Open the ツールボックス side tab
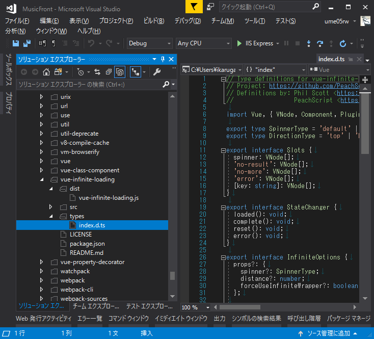 (x=8, y=70)
